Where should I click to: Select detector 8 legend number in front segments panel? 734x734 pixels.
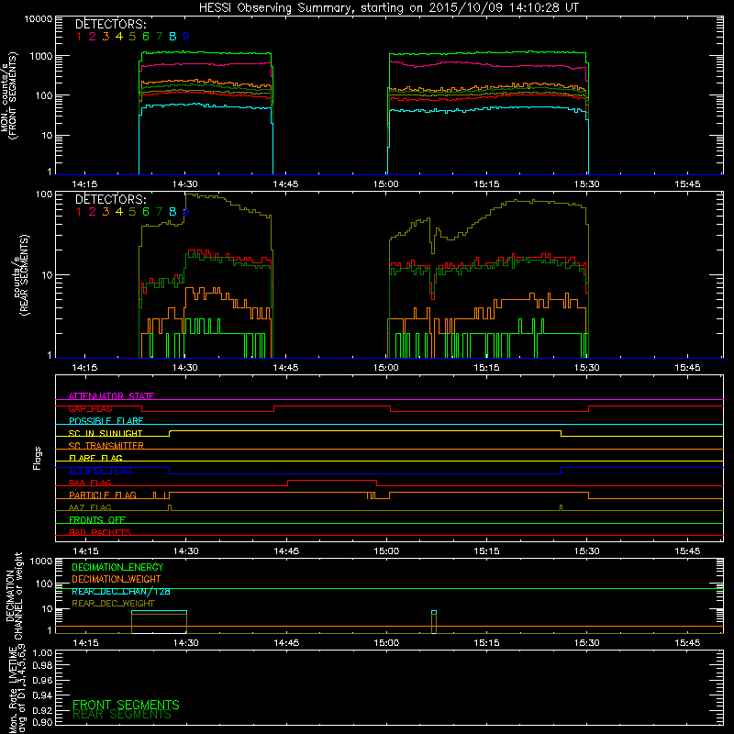172,37
